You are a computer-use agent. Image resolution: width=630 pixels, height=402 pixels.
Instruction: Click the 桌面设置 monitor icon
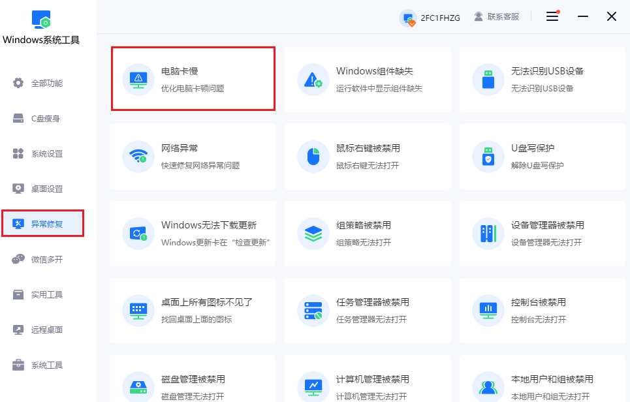[18, 189]
